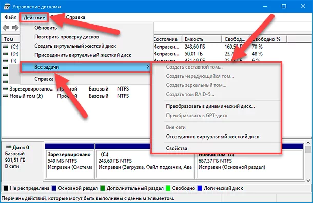Screen dimensions: 313x203
Task: Select the (I:) volume drive icon
Action: click(6, 60)
